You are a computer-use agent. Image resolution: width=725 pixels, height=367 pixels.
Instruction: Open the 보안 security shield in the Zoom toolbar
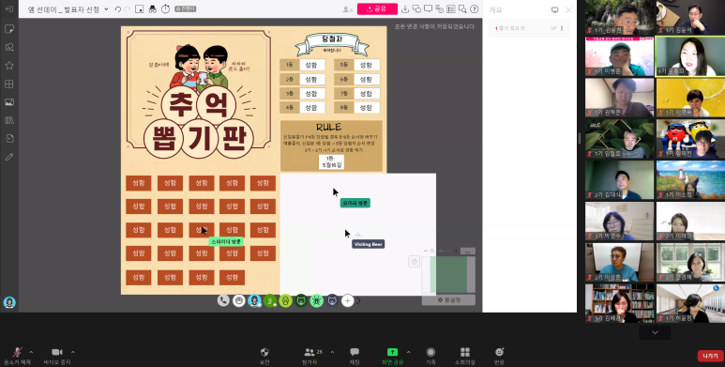coord(264,355)
